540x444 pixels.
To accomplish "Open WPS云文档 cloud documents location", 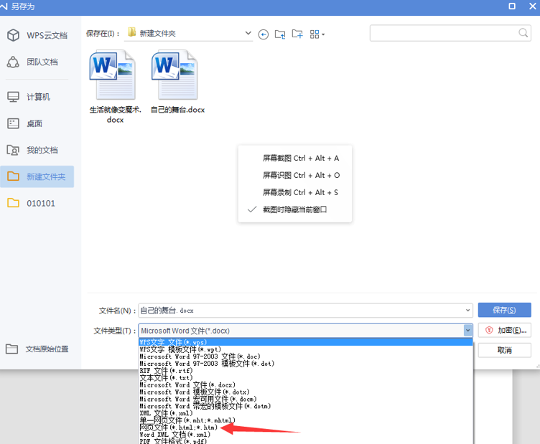I will point(37,35).
